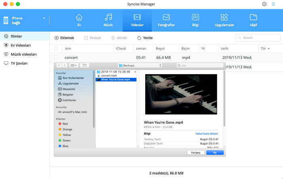Open the Fotoğraflar tab
283x179 pixels.
pos(166,20)
